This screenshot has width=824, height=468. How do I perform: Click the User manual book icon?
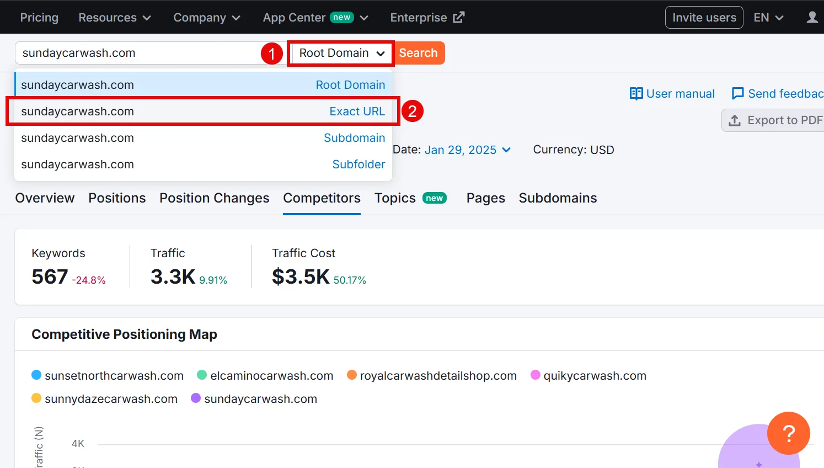[x=636, y=94]
